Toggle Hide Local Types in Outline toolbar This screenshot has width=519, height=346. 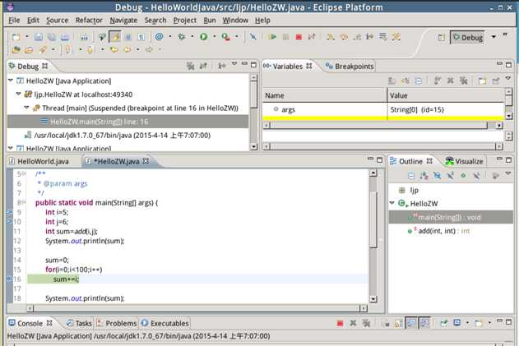[476, 175]
